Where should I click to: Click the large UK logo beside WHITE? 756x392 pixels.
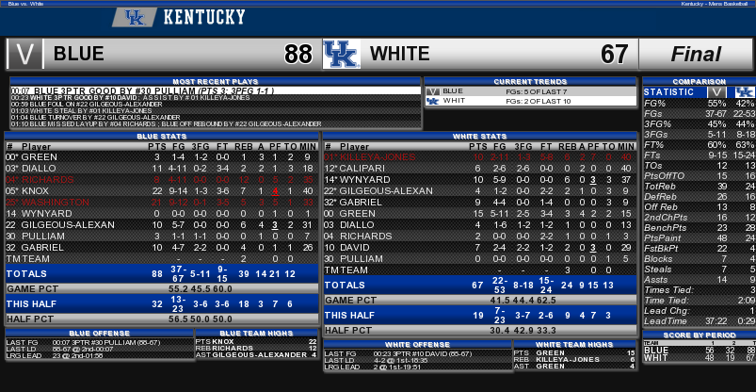[x=342, y=54]
